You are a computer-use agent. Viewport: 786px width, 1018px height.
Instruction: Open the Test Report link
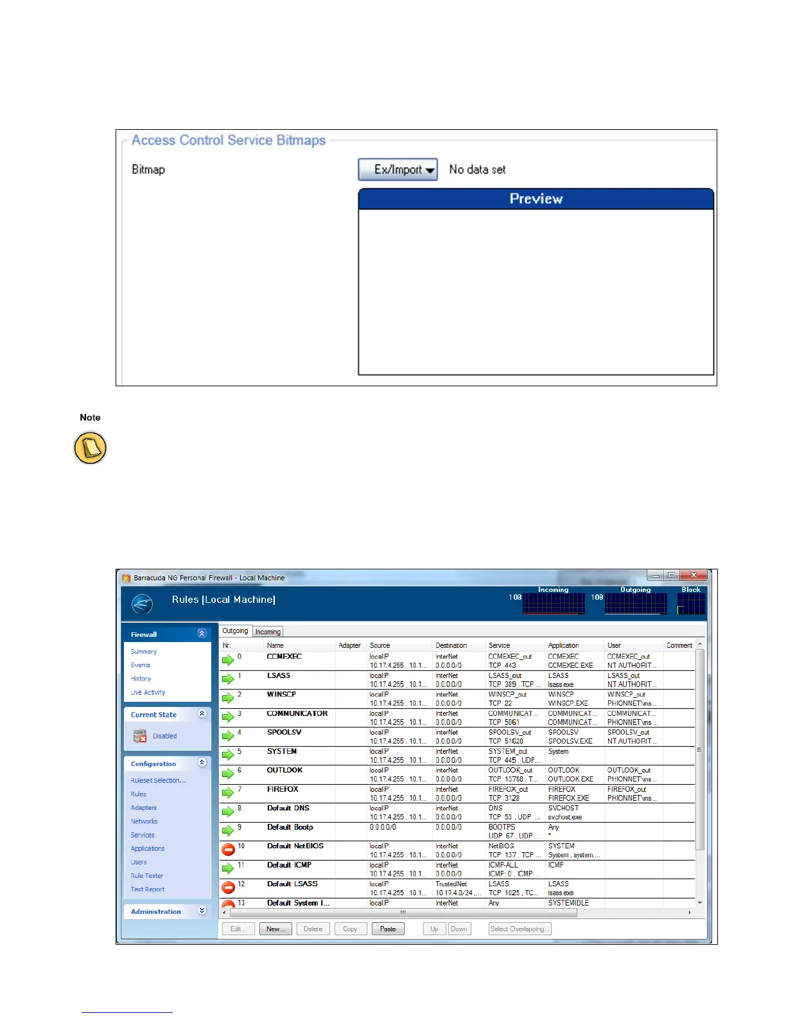point(148,889)
